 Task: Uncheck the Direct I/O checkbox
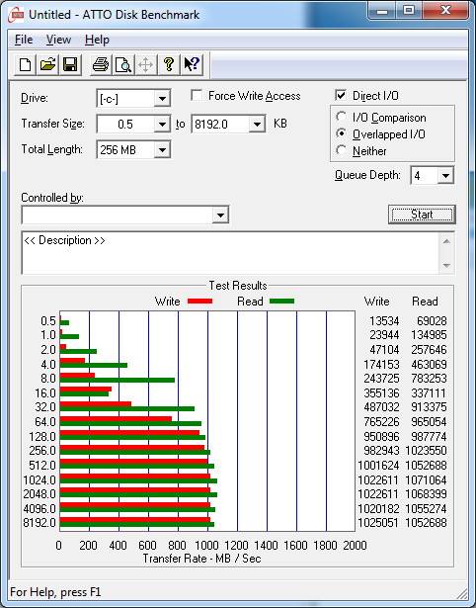coord(341,95)
